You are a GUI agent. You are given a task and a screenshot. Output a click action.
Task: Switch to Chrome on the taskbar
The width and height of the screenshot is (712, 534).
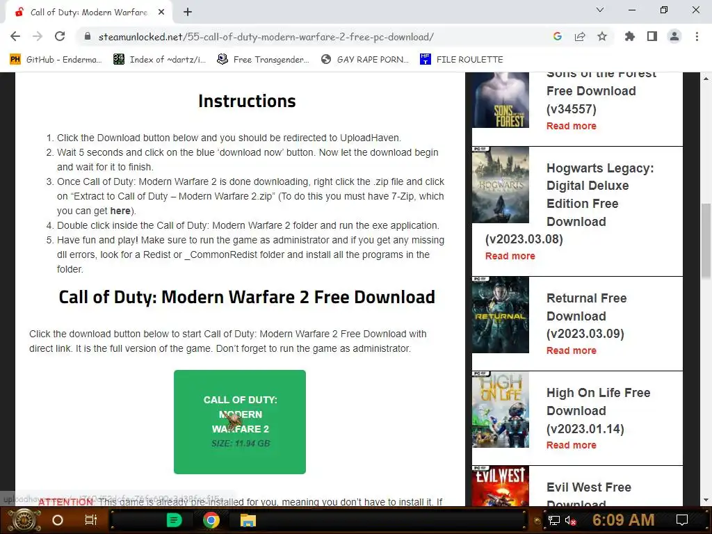(211, 520)
